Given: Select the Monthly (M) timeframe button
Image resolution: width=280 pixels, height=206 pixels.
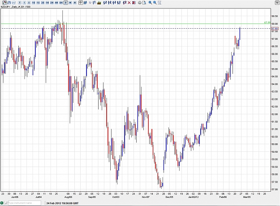Looking at the screenshot, I should pos(75,3).
